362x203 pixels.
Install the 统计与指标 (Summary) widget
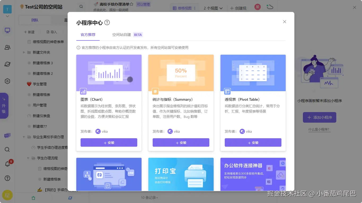(181, 142)
